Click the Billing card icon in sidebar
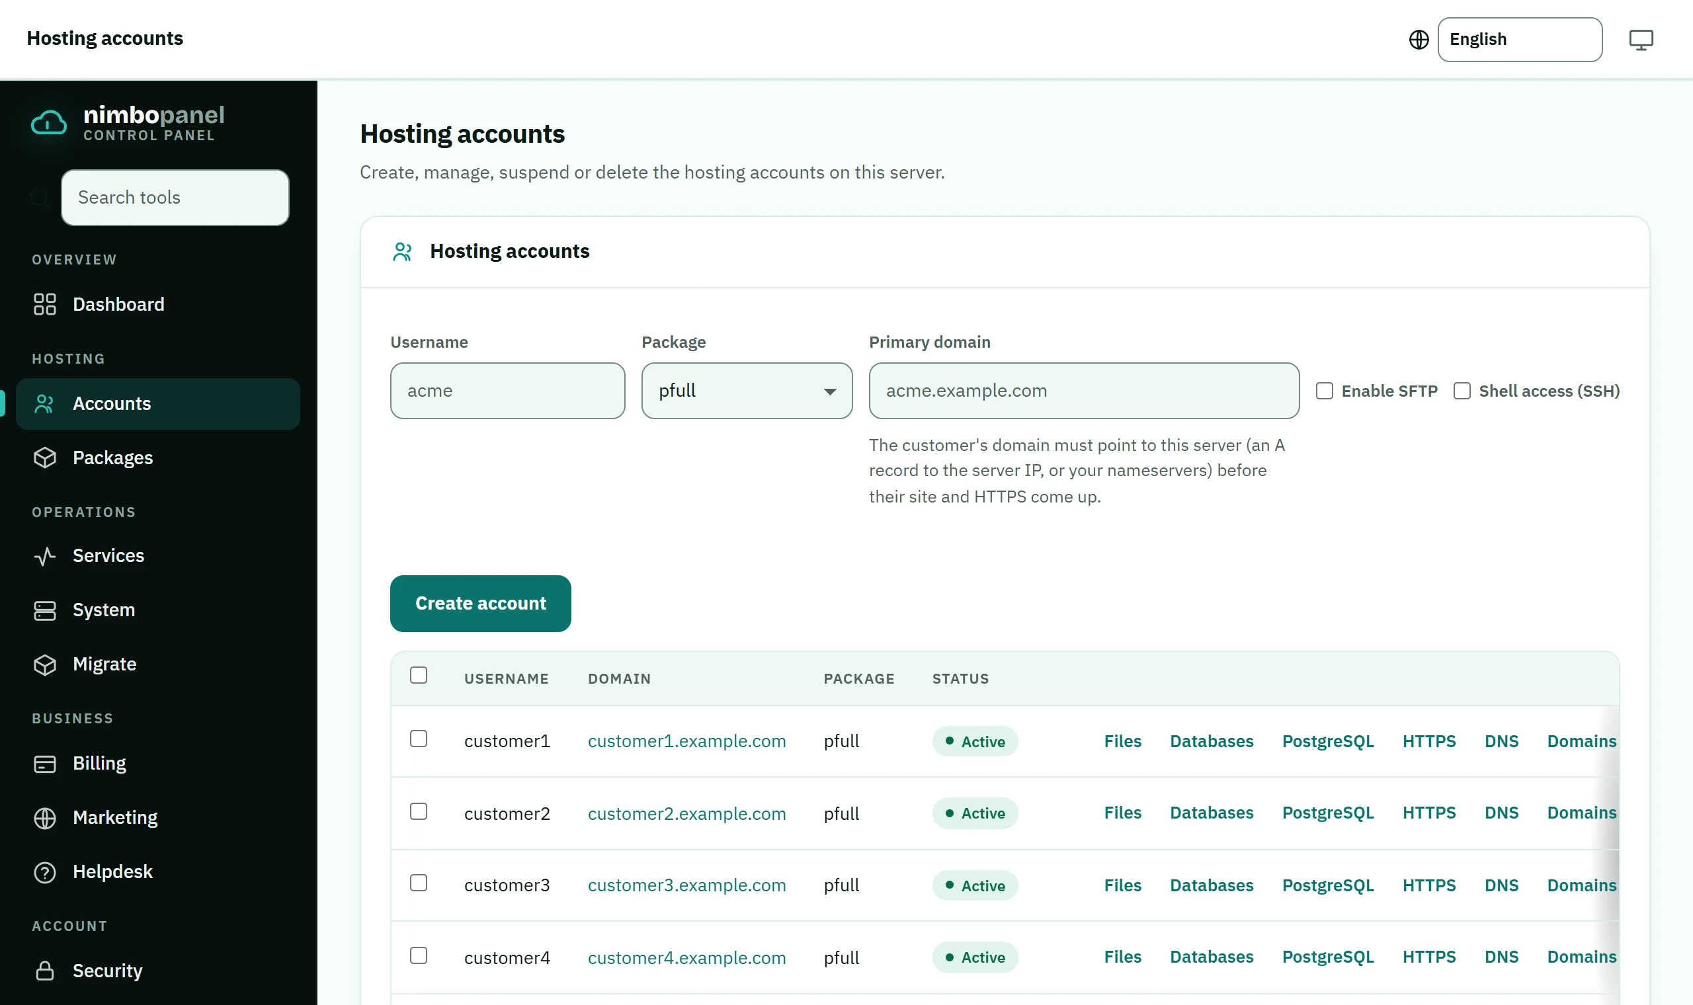Screen dimensions: 1693x1005 click(x=45, y=763)
